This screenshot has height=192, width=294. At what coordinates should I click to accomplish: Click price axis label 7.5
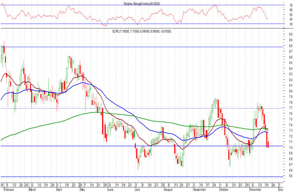(290, 119)
